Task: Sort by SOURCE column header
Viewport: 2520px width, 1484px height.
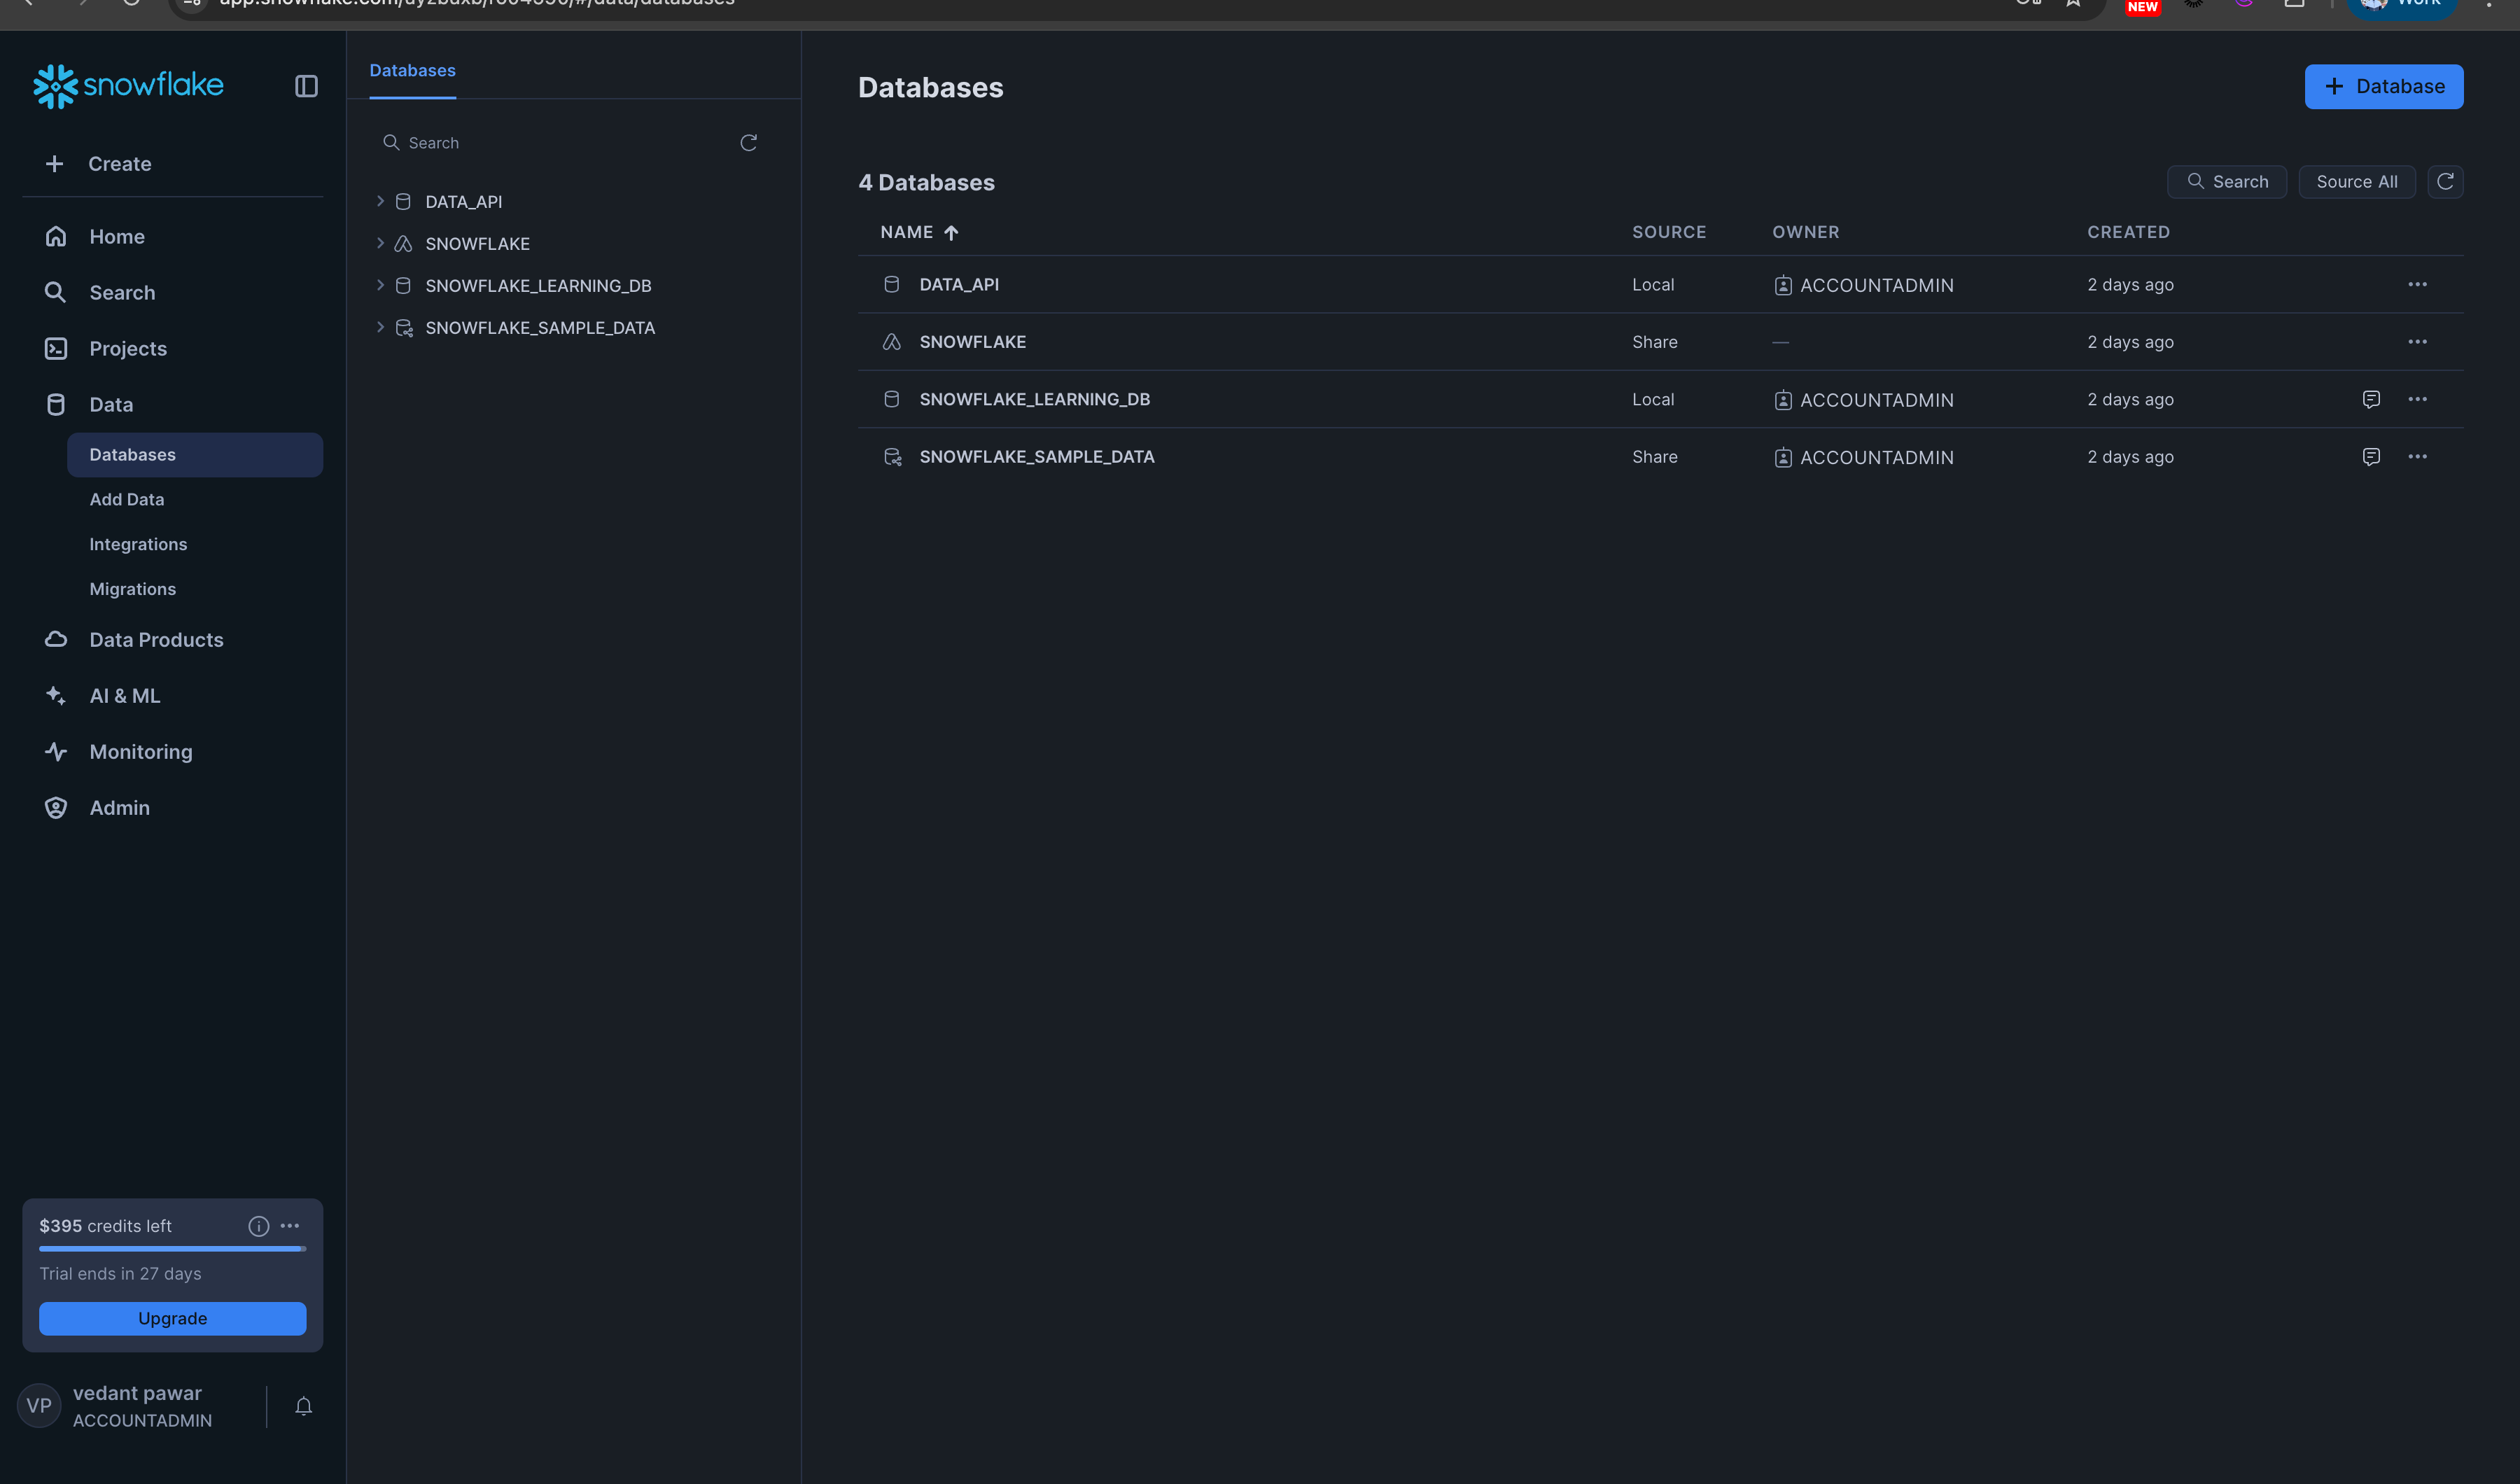Action: (1669, 232)
